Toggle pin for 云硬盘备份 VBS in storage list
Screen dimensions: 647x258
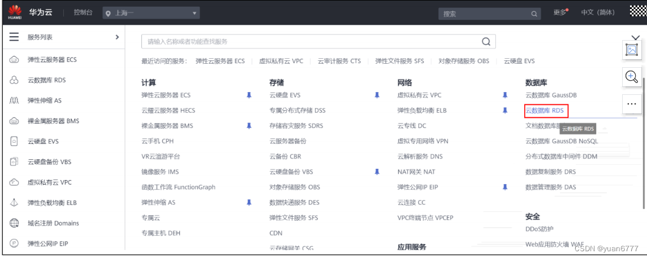tap(377, 172)
